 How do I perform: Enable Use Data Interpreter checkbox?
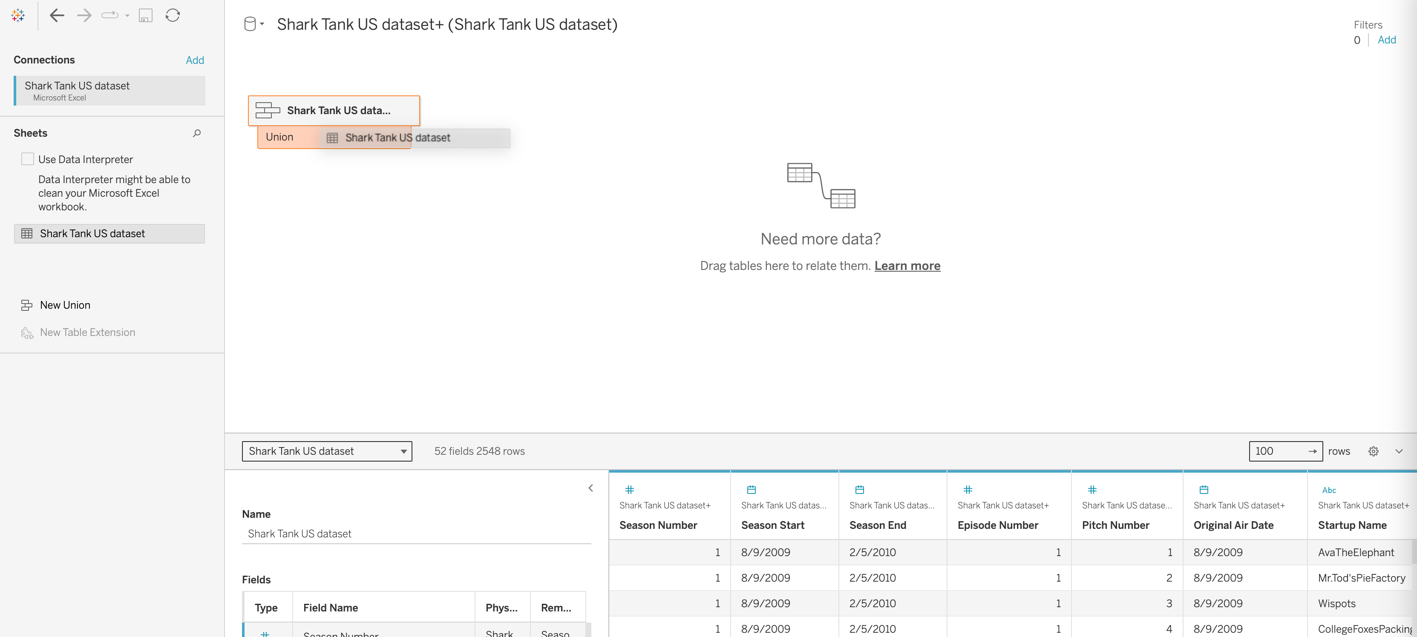pyautogui.click(x=28, y=159)
